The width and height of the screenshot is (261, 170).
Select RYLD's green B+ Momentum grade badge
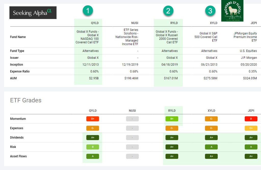172,119
